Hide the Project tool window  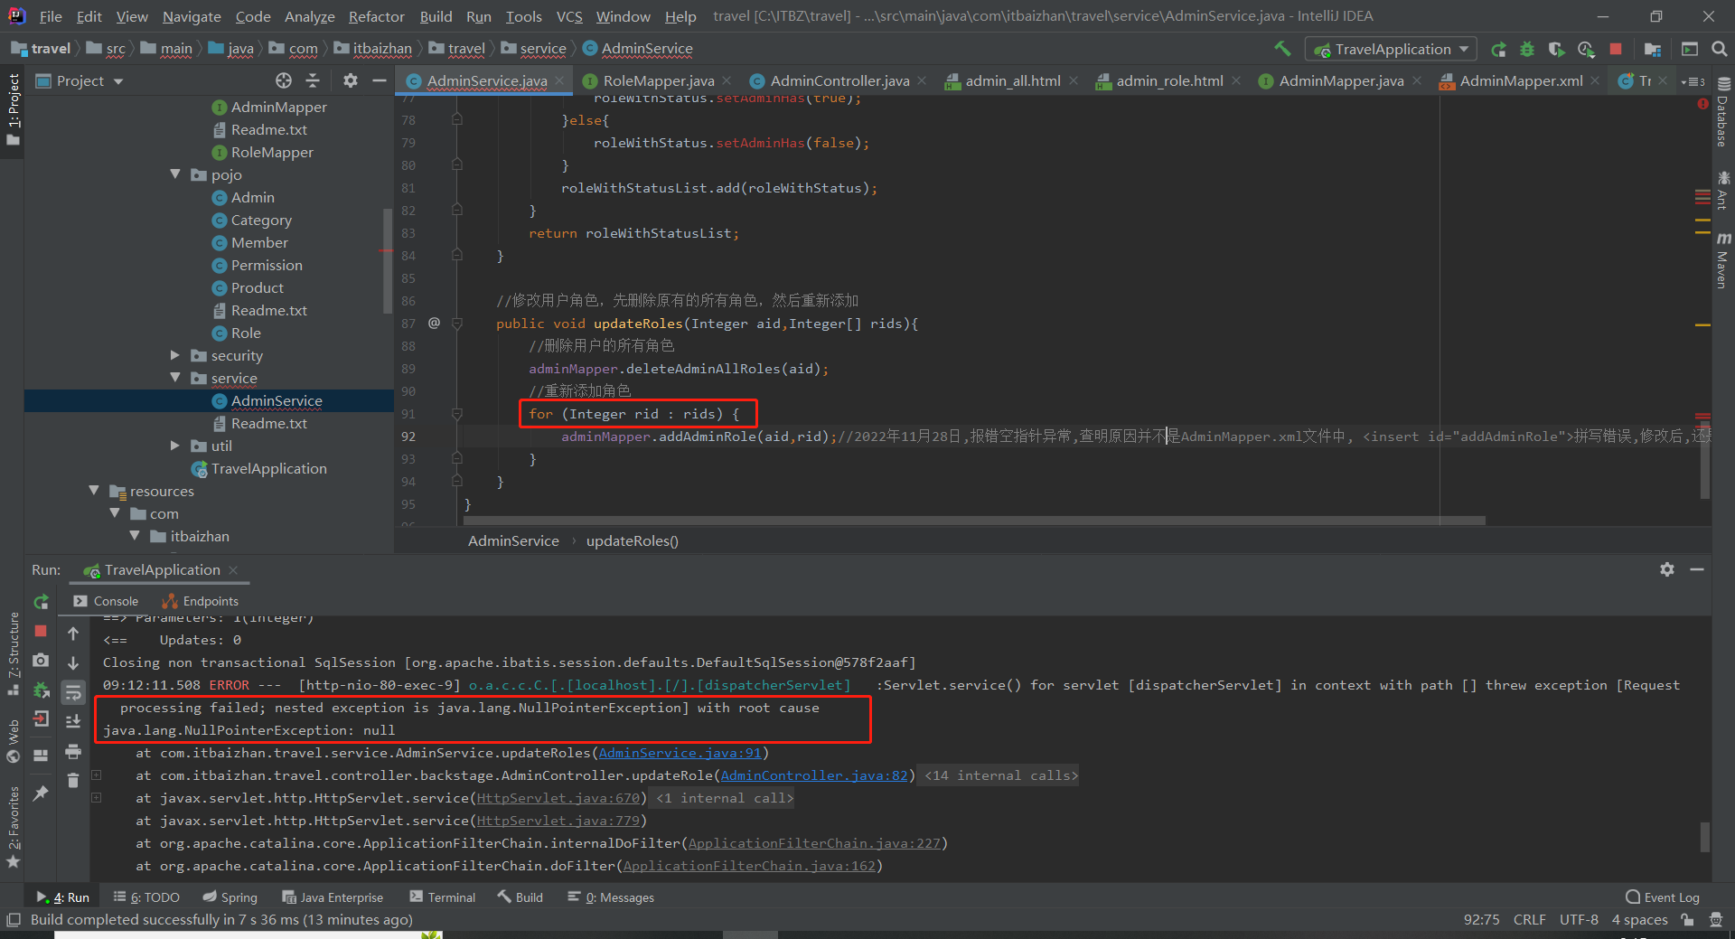[x=380, y=80]
